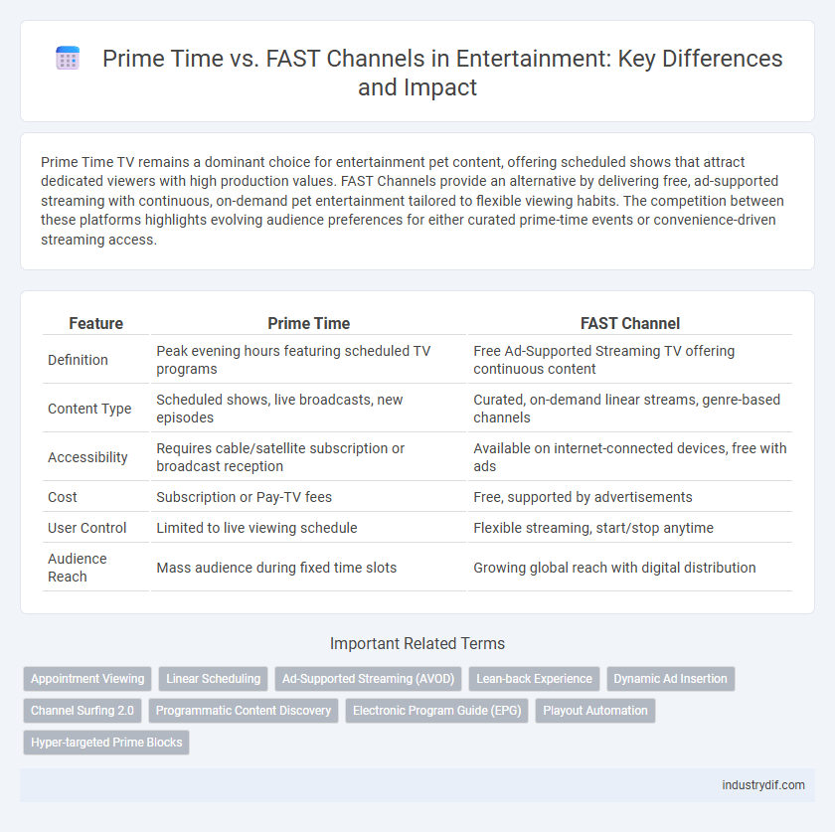Select the Playout Automation tag
The height and width of the screenshot is (832, 835).
pyautogui.click(x=595, y=711)
